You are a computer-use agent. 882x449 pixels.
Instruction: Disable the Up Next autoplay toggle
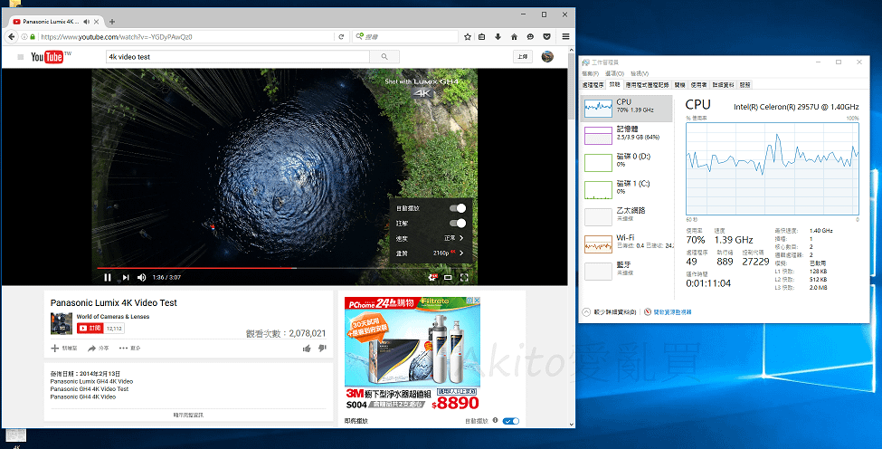click(x=511, y=421)
